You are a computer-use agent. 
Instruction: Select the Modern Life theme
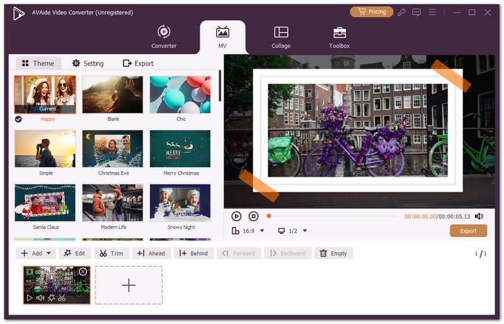pos(113,203)
